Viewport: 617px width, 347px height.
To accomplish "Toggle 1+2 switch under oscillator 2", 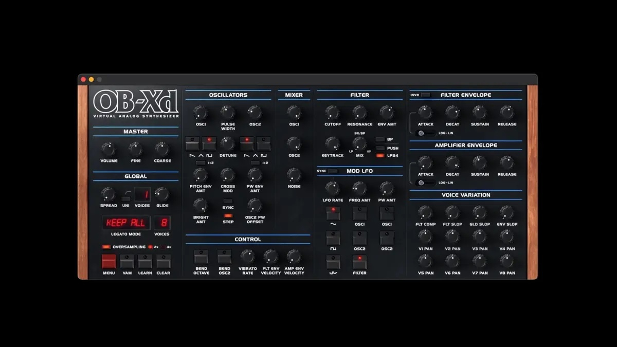I will tap(255, 162).
